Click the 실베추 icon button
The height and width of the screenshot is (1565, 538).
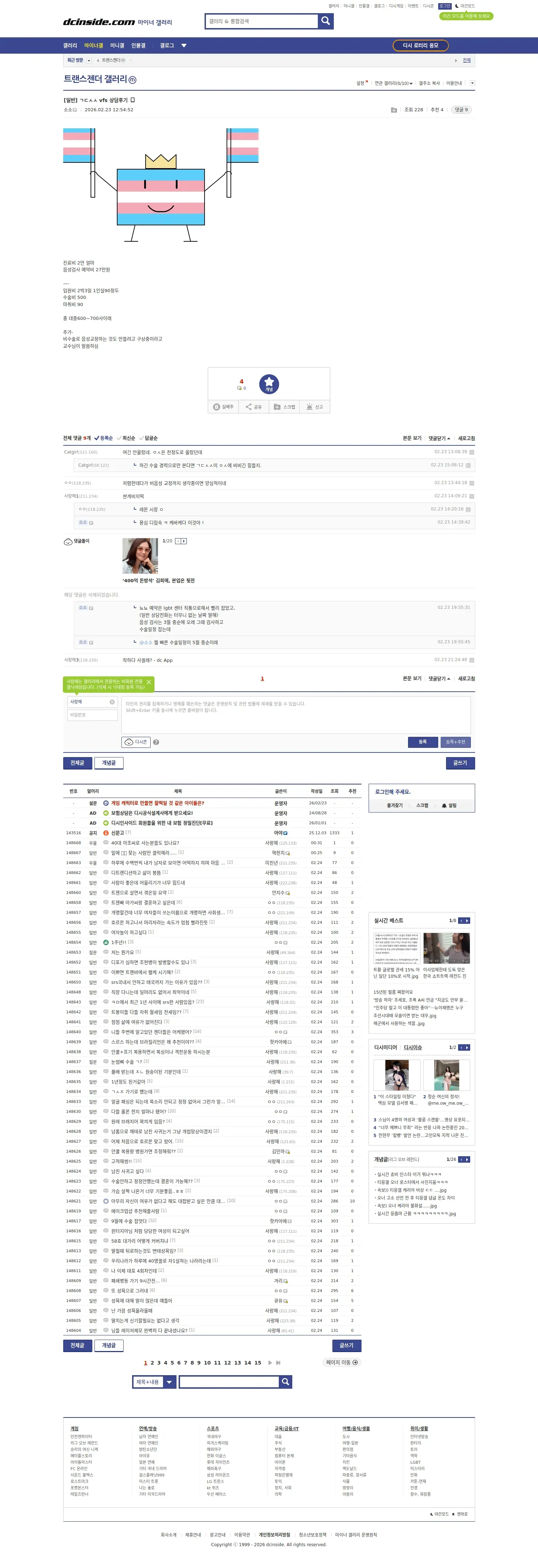[x=223, y=407]
